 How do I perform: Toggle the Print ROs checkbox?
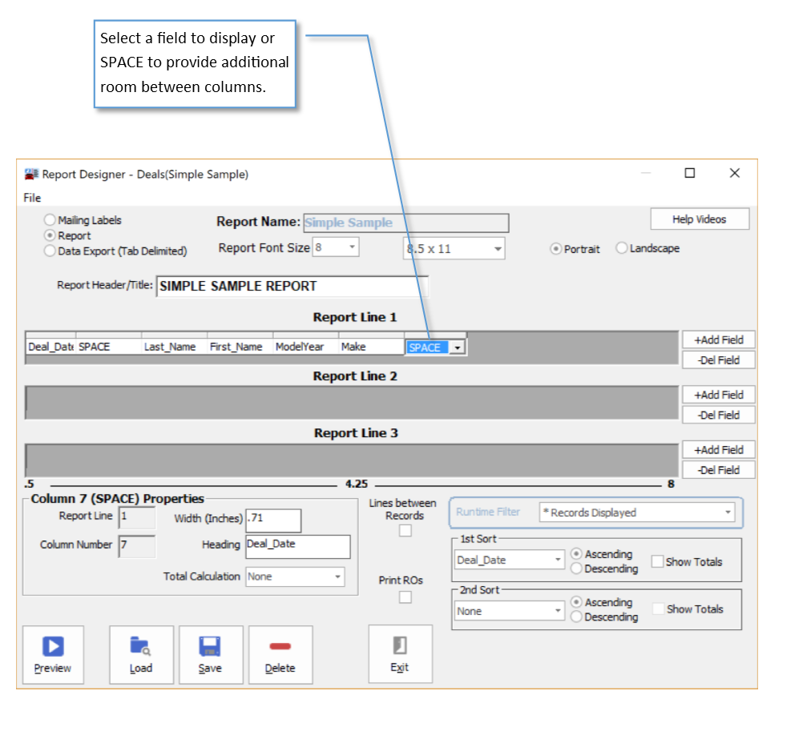pyautogui.click(x=406, y=597)
